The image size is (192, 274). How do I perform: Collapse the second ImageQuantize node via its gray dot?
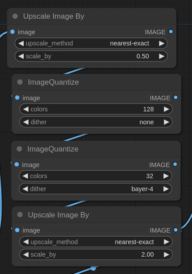(x=19, y=149)
